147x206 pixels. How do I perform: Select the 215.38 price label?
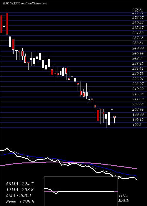click(x=138, y=94)
